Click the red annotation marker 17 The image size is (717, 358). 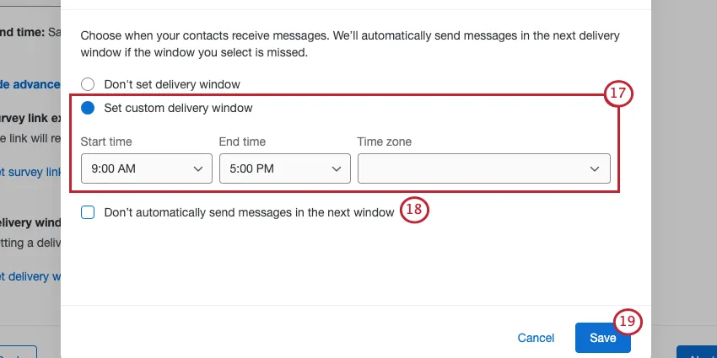[618, 93]
